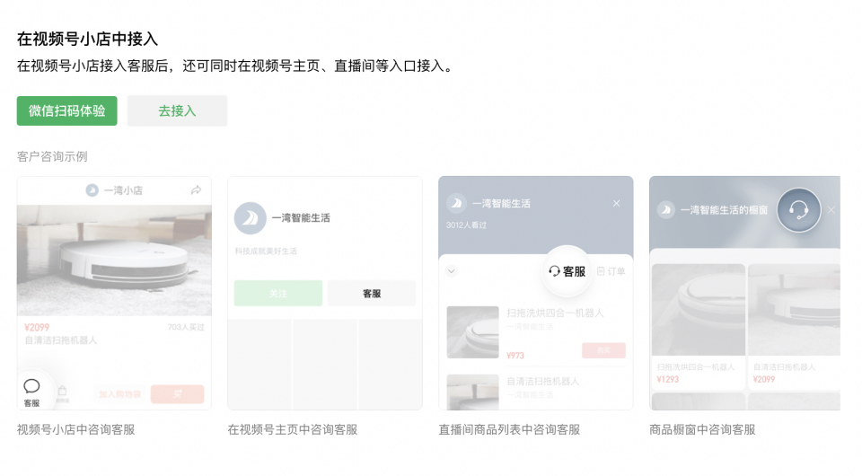The height and width of the screenshot is (476, 862).
Task: Click the share arrow icon in 一湾小店 header
Action: 196,190
